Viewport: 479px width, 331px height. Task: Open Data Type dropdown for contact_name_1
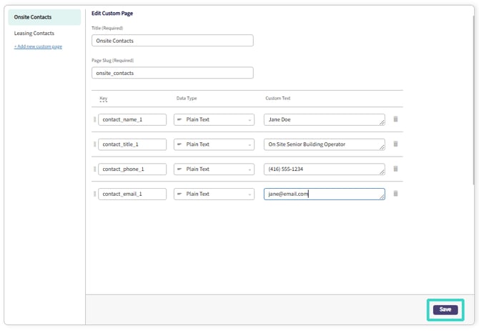pyautogui.click(x=214, y=119)
